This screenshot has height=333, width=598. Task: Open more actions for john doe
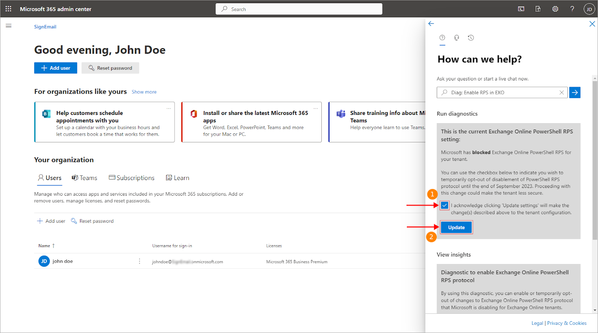[x=139, y=261]
